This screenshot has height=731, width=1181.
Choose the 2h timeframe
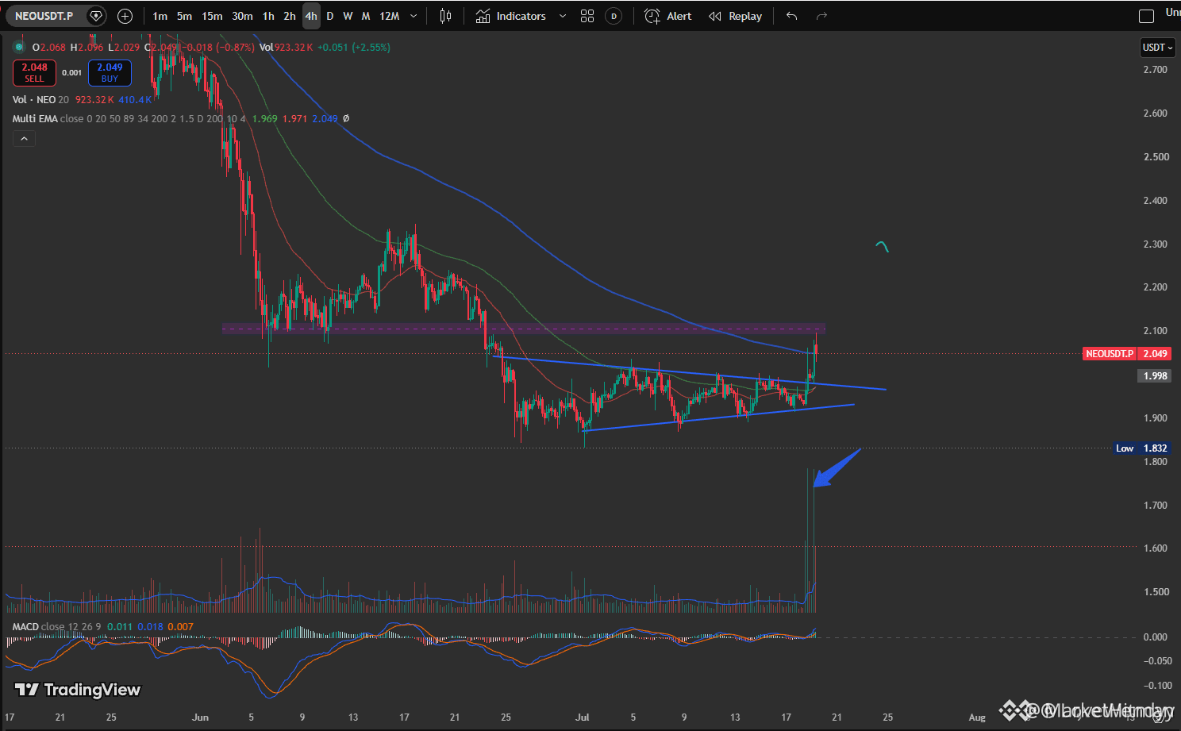(x=290, y=16)
